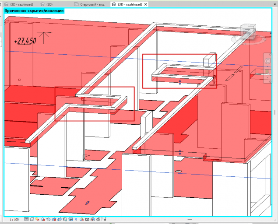Open Temporary View Properties icon

pyautogui.click(x=87, y=219)
